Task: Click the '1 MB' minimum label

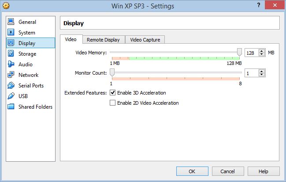Action: pyautogui.click(x=115, y=63)
